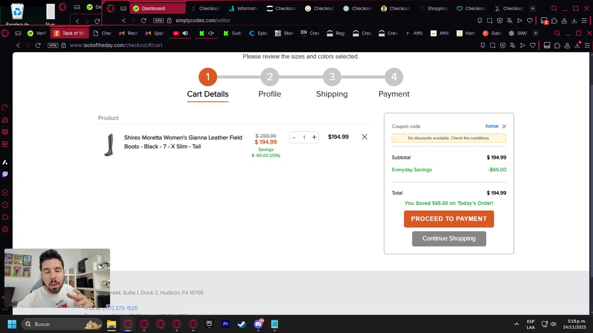Click the Windows Start button
The width and height of the screenshot is (593, 333).
coord(12,324)
